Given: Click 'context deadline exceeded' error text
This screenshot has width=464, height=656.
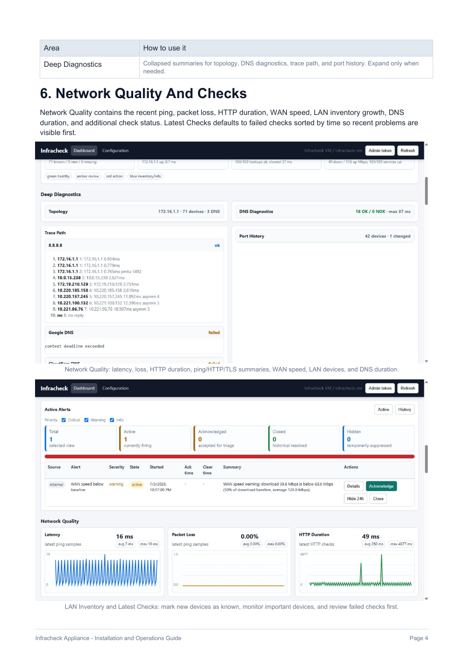Looking at the screenshot, I should click(x=75, y=346).
